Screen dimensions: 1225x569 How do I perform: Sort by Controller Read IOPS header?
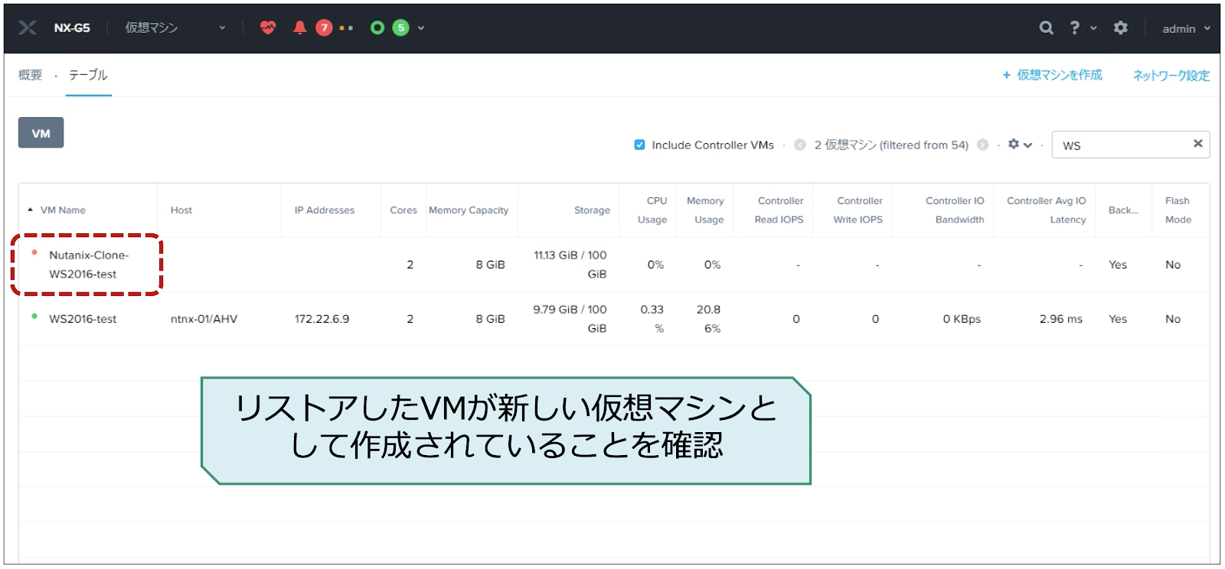click(779, 210)
